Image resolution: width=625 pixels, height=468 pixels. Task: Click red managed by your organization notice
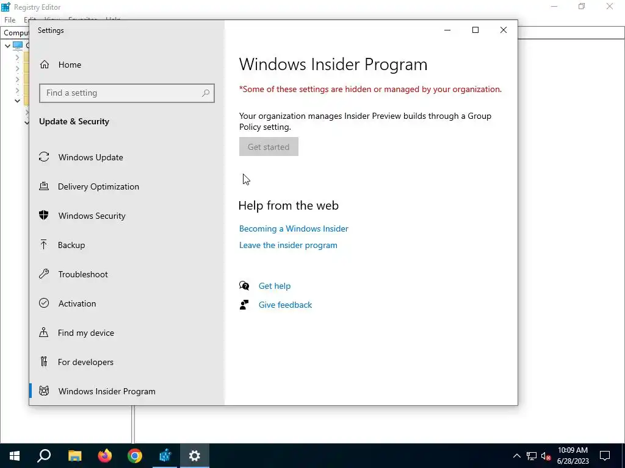pos(370,89)
